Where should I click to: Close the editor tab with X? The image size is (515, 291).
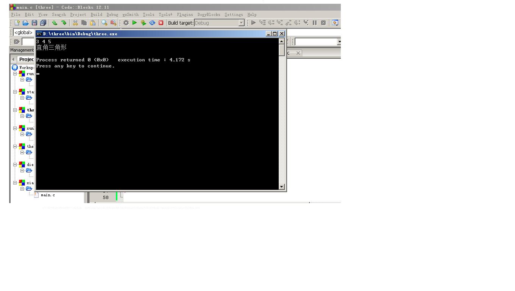[298, 53]
